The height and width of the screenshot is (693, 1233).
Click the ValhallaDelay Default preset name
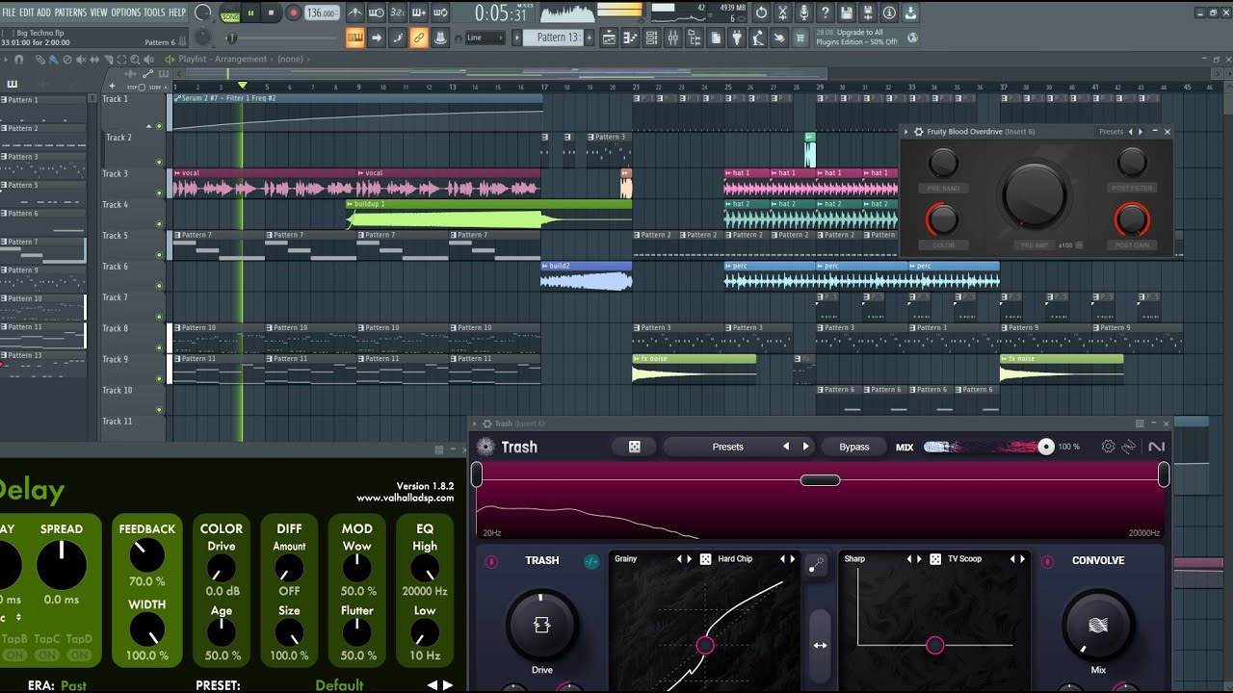point(339,685)
